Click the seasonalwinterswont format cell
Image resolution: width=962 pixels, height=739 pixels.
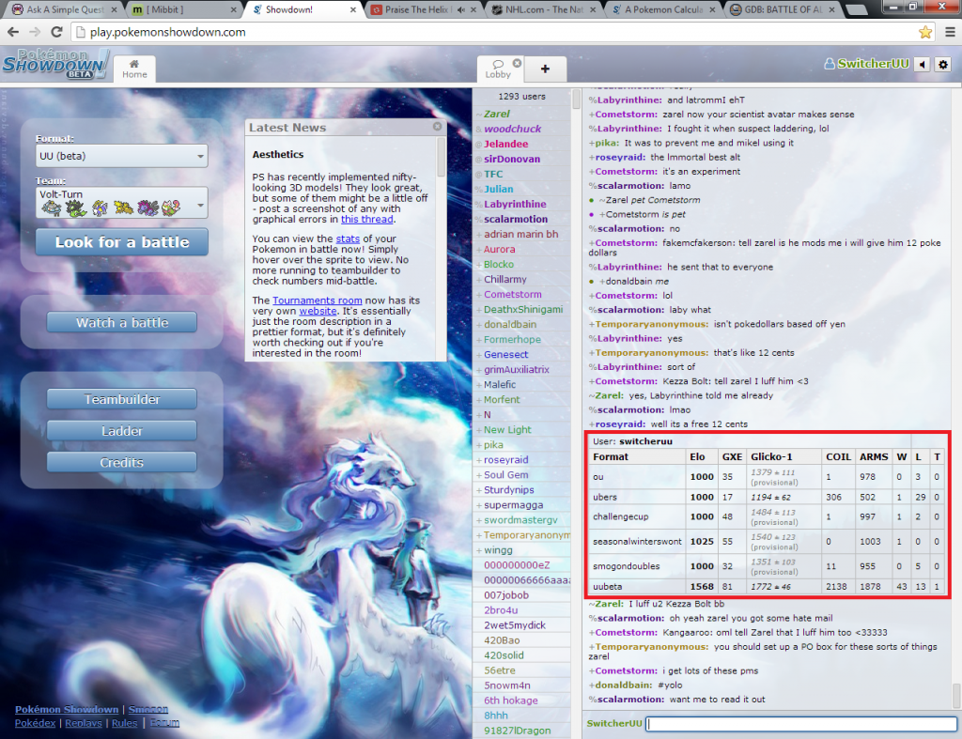[637, 542]
